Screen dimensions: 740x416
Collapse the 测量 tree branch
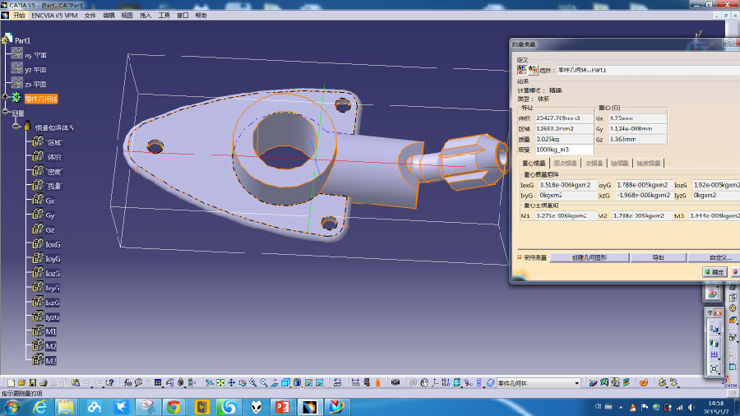(6, 113)
